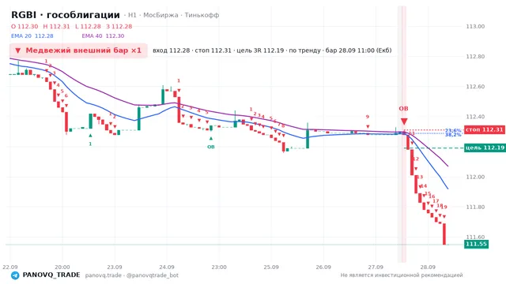
Task: Click the 25.09 date axis label
Action: pyautogui.click(x=271, y=267)
